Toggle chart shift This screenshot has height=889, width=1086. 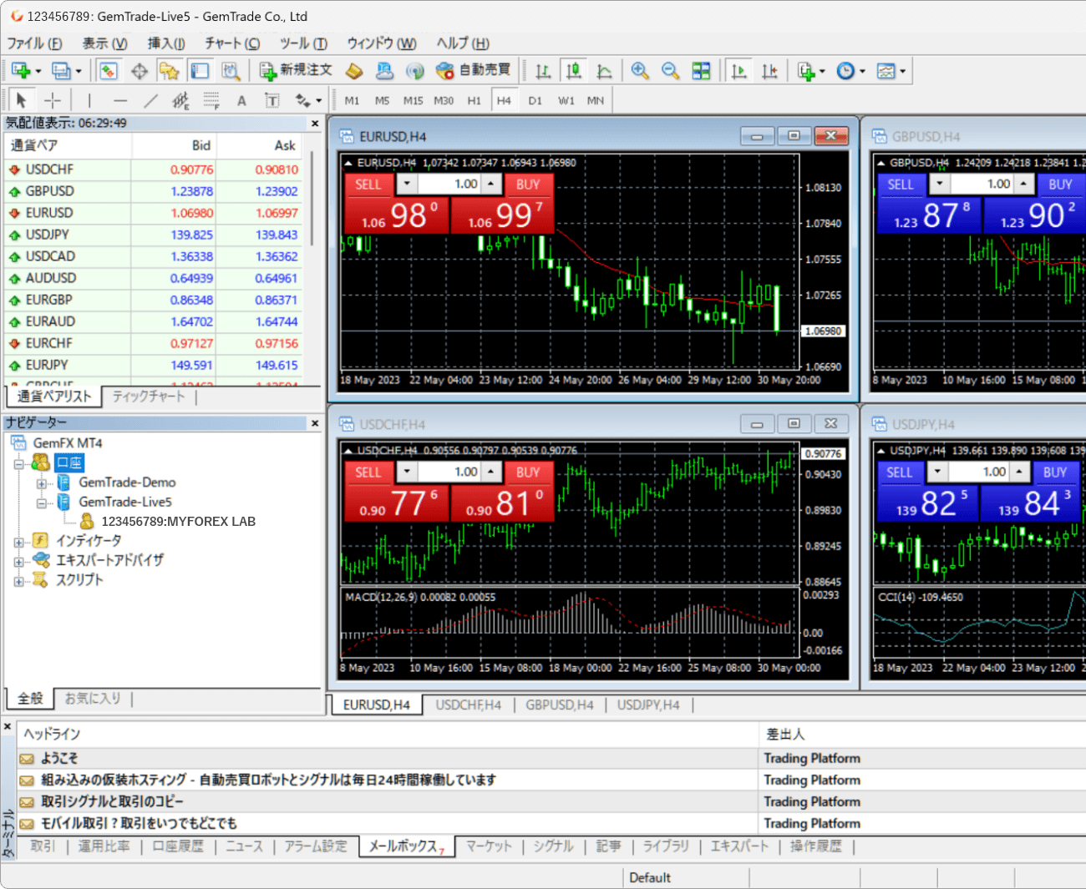[769, 71]
